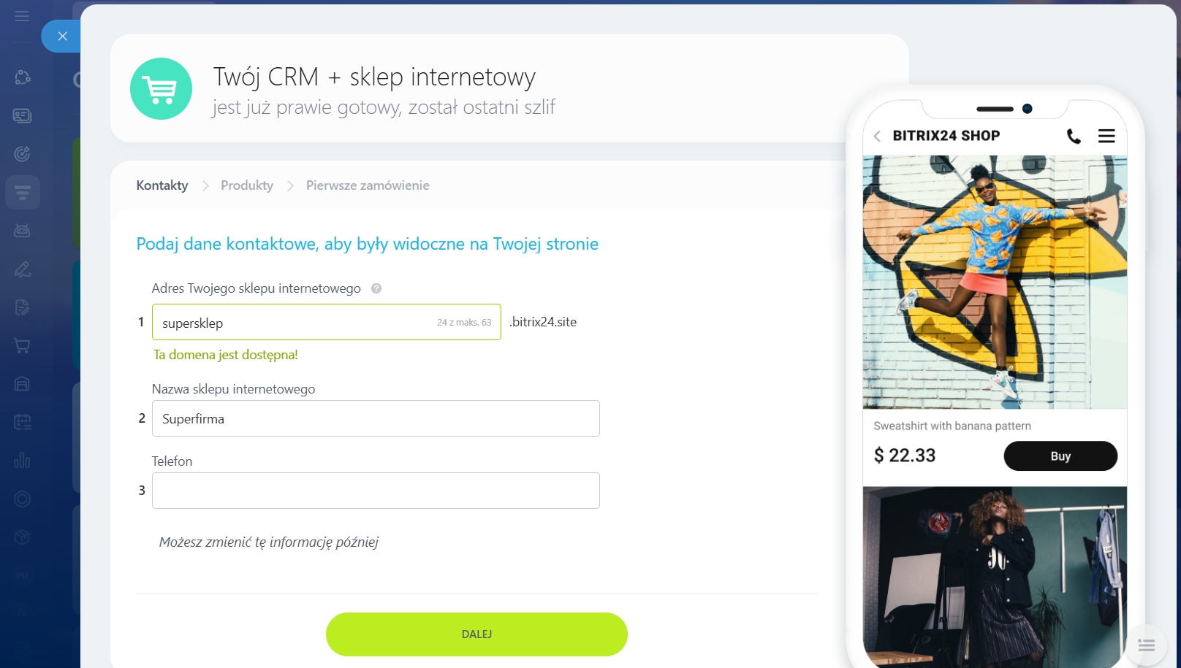Click the sweatshirt banana pattern product image
The width and height of the screenshot is (1181, 668).
tap(995, 282)
